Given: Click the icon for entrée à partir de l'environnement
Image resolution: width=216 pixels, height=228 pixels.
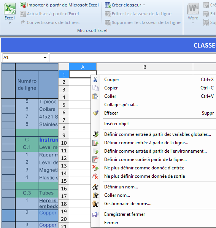Looking at the screenshot, I should 95,151.
